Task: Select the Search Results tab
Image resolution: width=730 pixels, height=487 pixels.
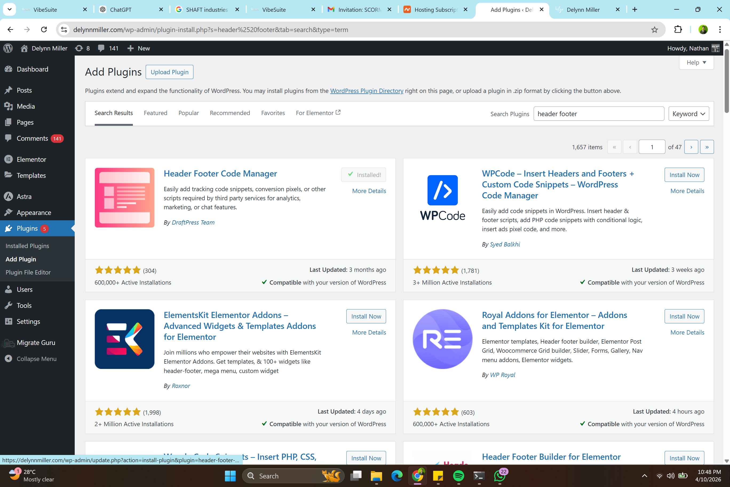Action: [x=114, y=113]
